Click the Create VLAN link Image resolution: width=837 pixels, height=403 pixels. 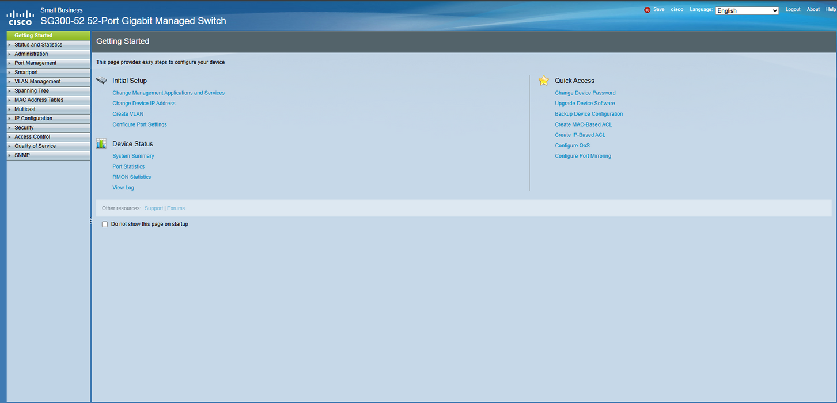pos(128,114)
